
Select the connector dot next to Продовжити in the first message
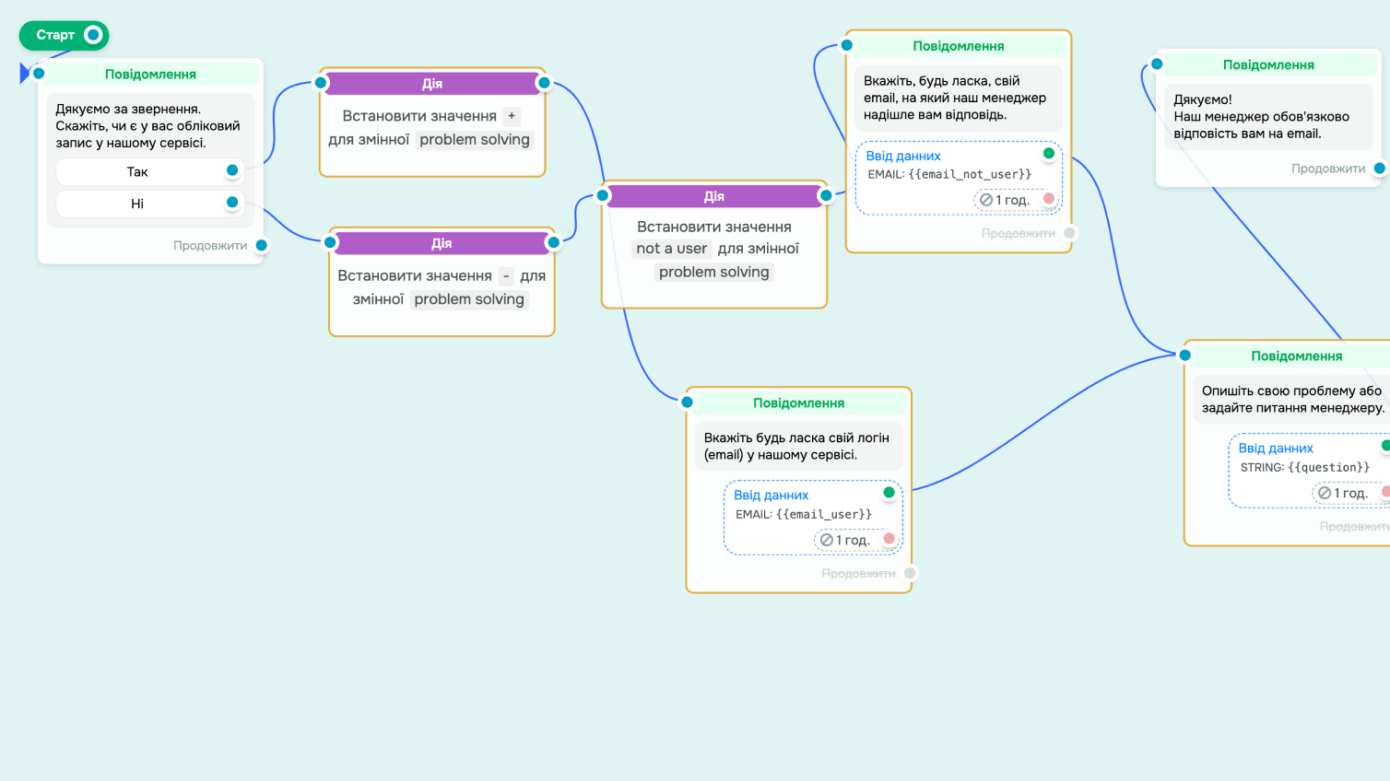(x=262, y=245)
